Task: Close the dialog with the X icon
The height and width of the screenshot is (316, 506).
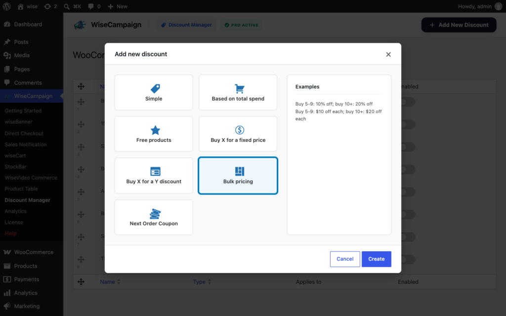Action: click(x=388, y=54)
